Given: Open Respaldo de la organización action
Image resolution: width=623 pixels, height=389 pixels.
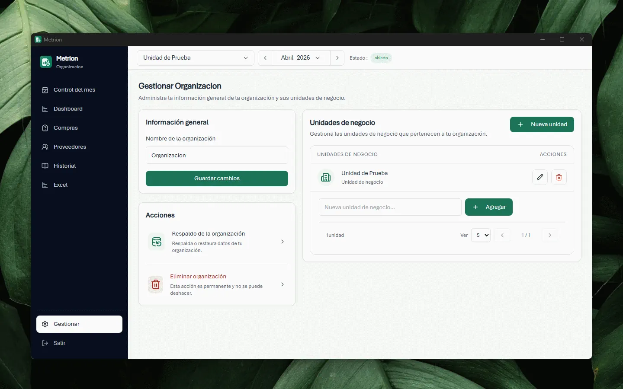Looking at the screenshot, I should (217, 242).
